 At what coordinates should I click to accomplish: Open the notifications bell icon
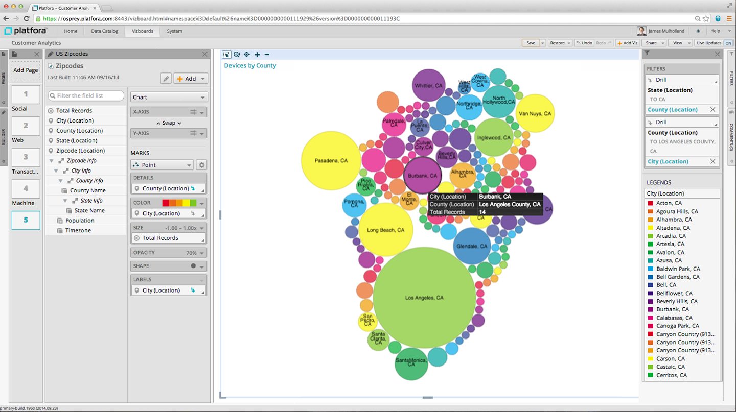click(698, 31)
